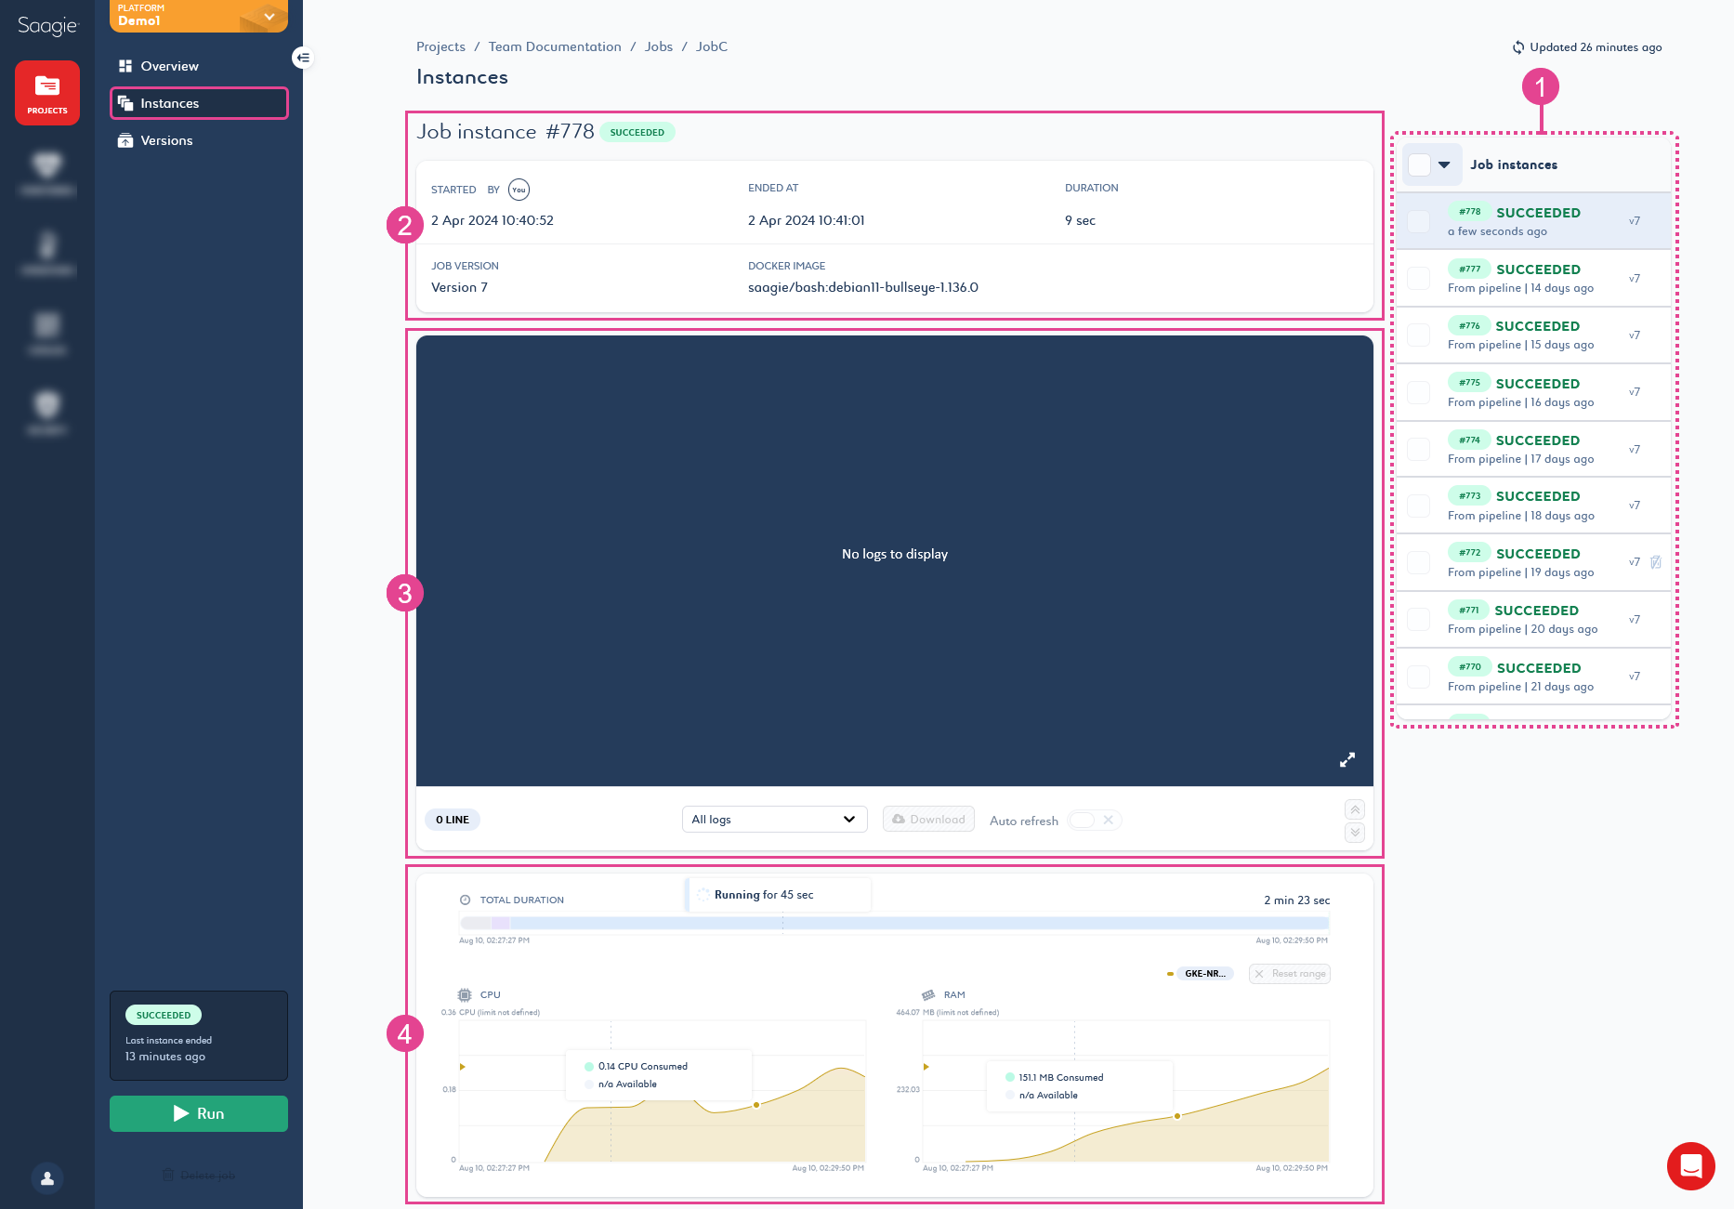Image resolution: width=1734 pixels, height=1209 pixels.
Task: Click the SUCCEEDED badge next to Job instance #778
Action: click(x=637, y=132)
